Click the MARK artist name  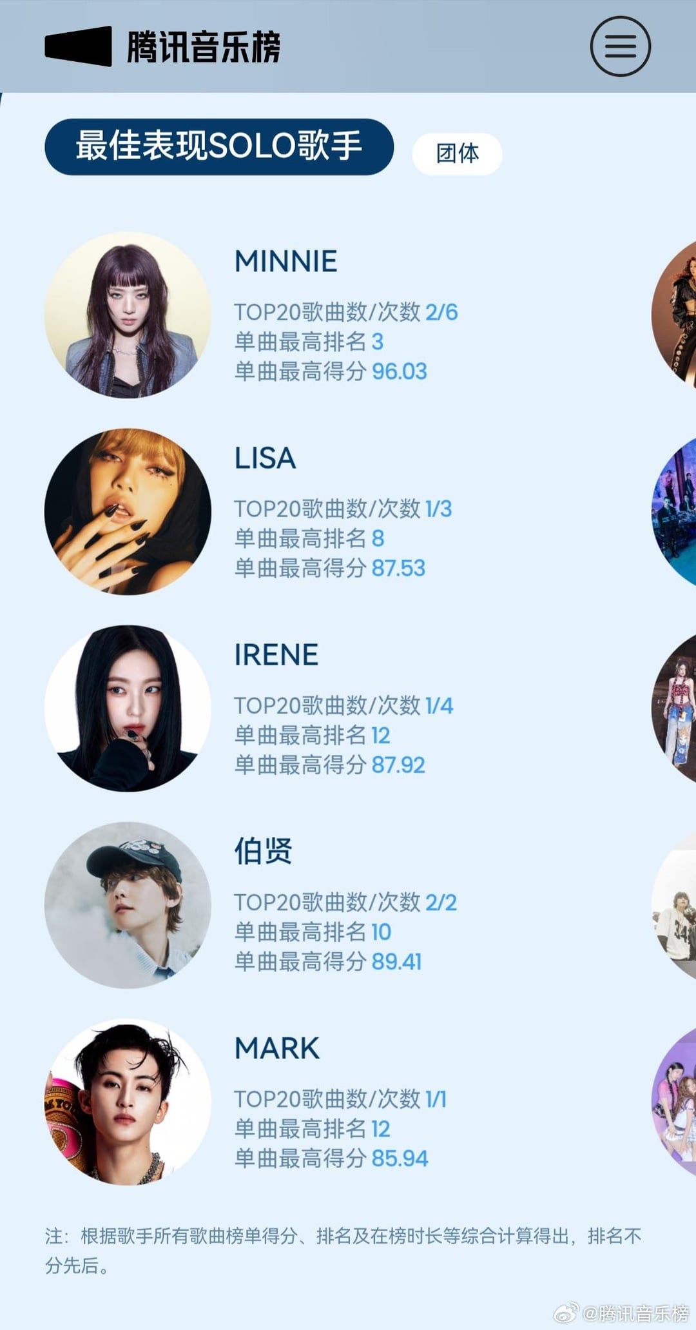click(x=277, y=1048)
